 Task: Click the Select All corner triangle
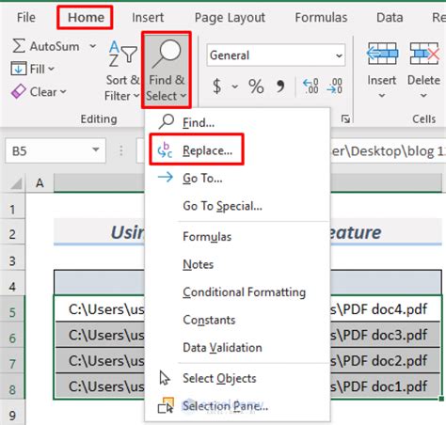pos(16,183)
